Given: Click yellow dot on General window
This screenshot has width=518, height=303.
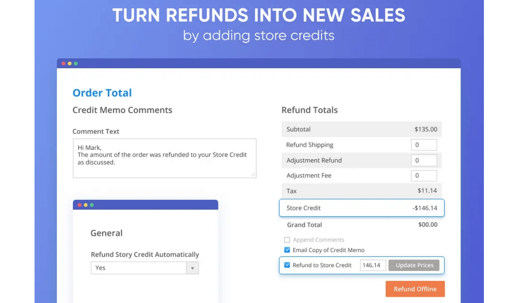Looking at the screenshot, I should point(85,205).
